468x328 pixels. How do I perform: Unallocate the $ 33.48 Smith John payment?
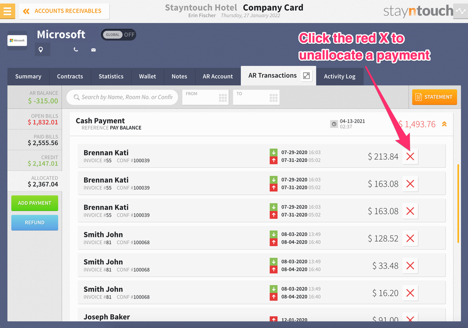click(x=410, y=265)
